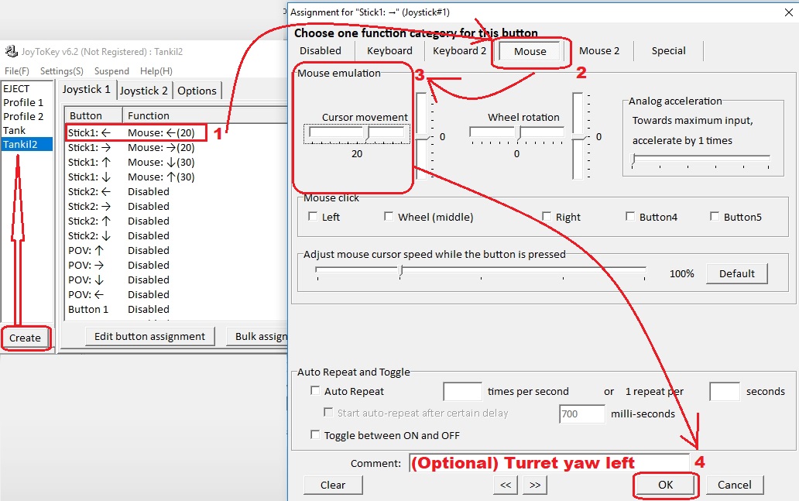Click the Analog acceleration slider
This screenshot has width=799, height=501.
coord(701,160)
